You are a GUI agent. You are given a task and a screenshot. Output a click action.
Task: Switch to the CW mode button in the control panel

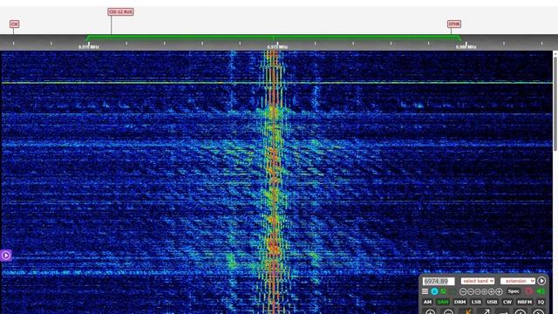tap(507, 302)
